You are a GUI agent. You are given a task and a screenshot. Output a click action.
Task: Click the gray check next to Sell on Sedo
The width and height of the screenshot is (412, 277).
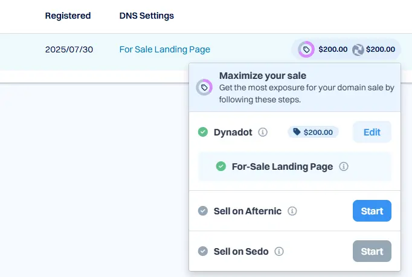(203, 251)
